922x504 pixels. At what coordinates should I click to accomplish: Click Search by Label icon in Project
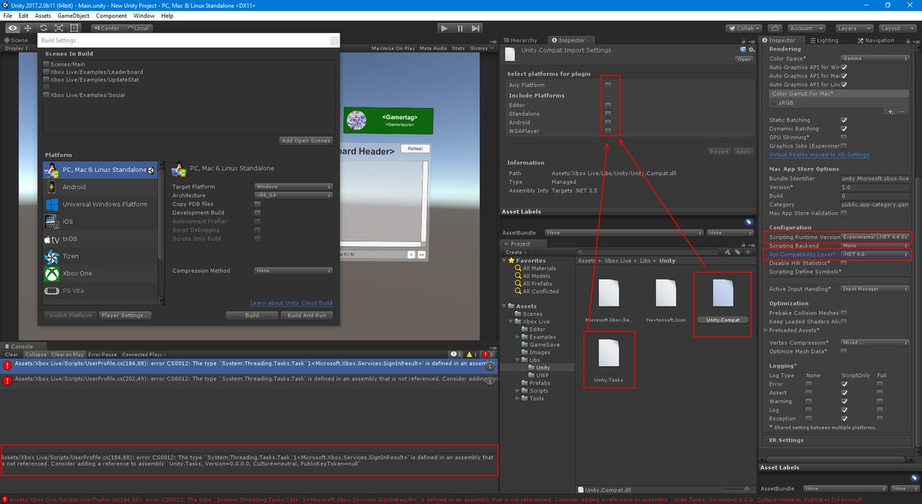pyautogui.click(x=738, y=251)
